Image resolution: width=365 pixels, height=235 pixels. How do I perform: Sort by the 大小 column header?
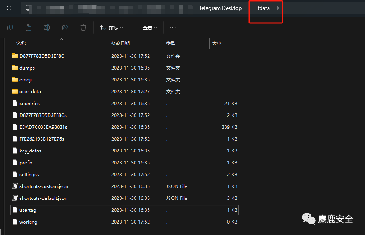point(216,43)
